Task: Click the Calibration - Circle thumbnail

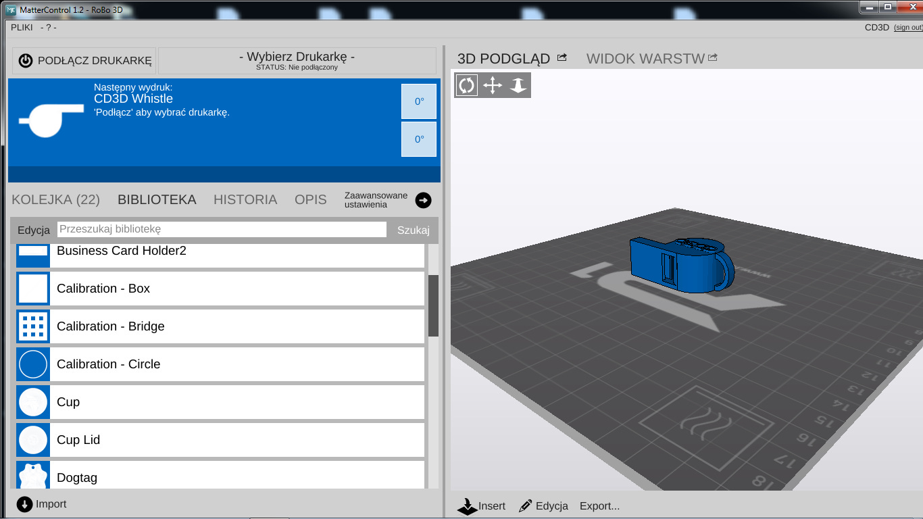Action: [33, 364]
